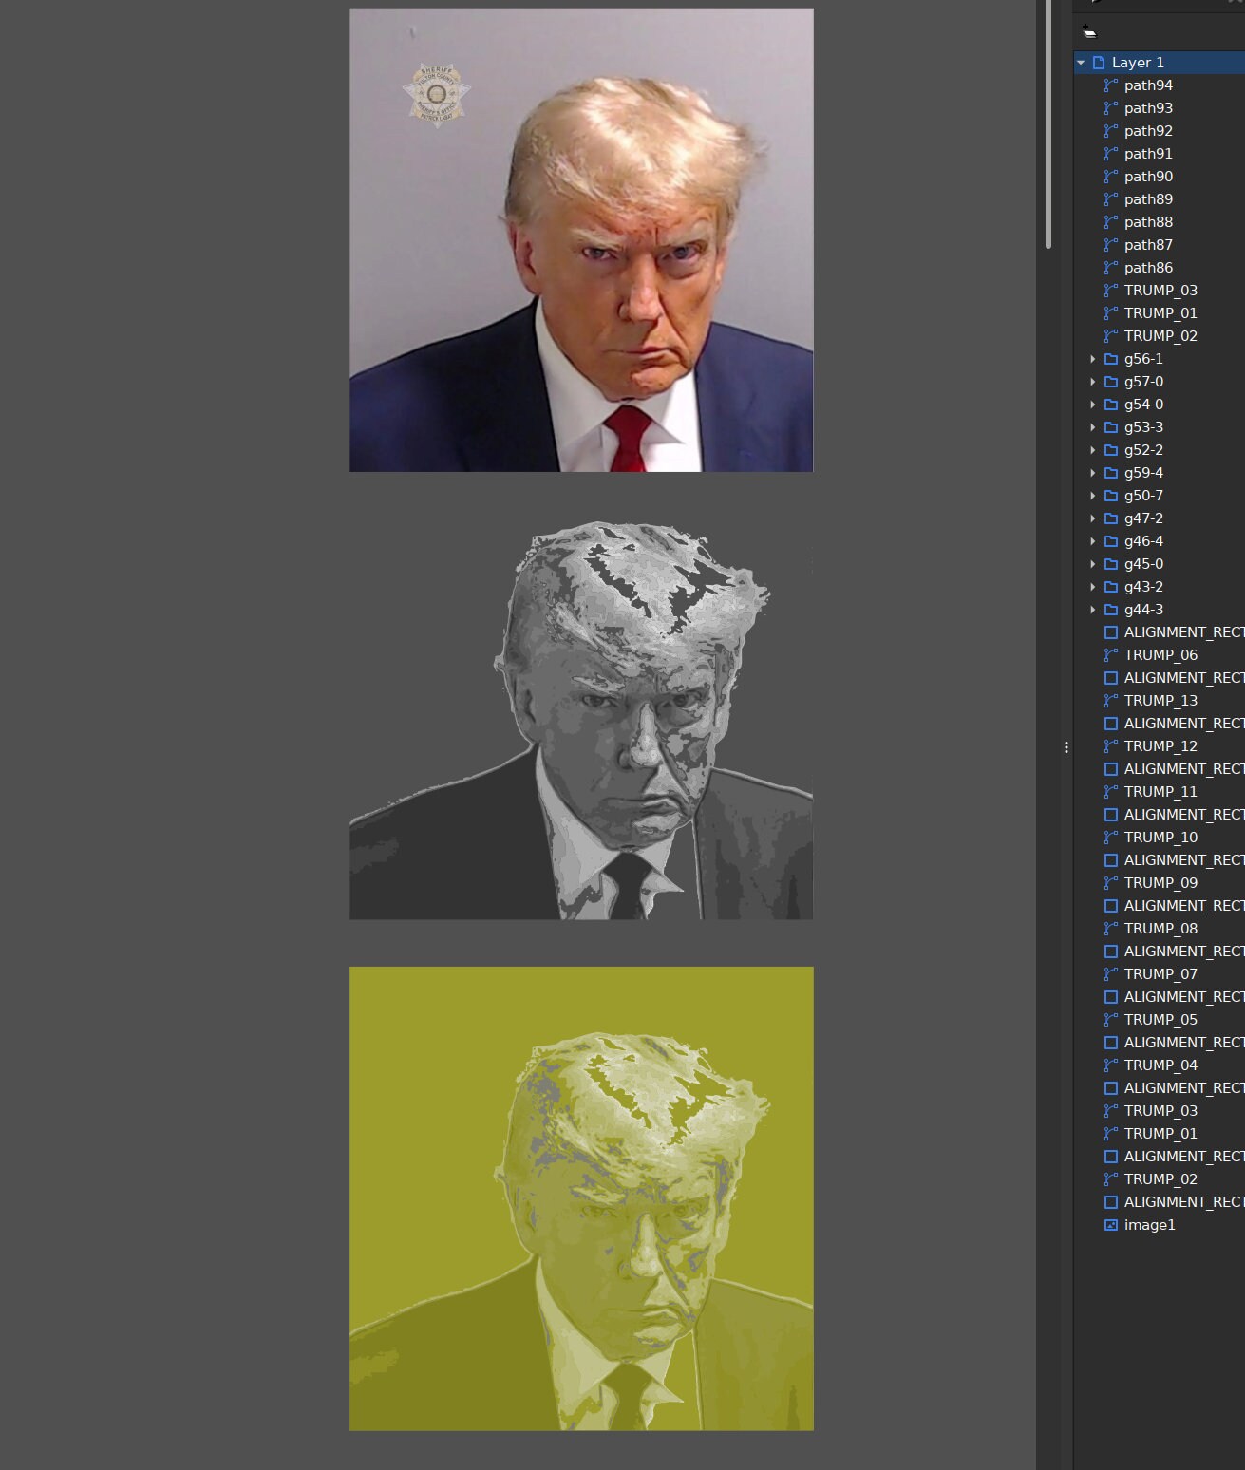Click the add new layer icon
Image resolution: width=1245 pixels, height=1470 pixels.
pyautogui.click(x=1088, y=31)
